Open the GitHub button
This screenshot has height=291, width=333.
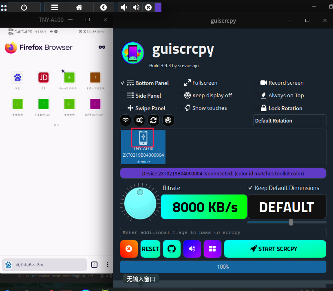(172, 249)
